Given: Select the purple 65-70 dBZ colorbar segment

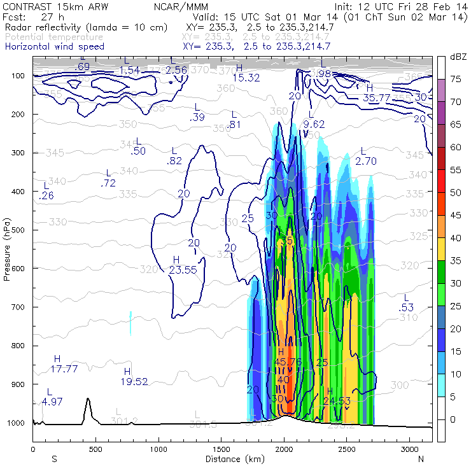Looking at the screenshot, I should tap(441, 113).
